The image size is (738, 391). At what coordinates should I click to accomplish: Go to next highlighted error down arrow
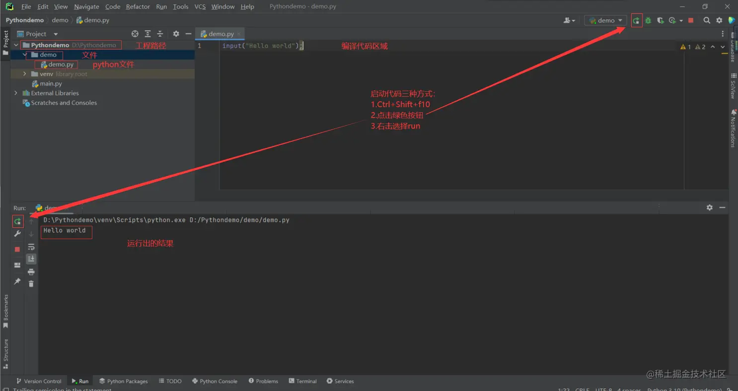(723, 47)
